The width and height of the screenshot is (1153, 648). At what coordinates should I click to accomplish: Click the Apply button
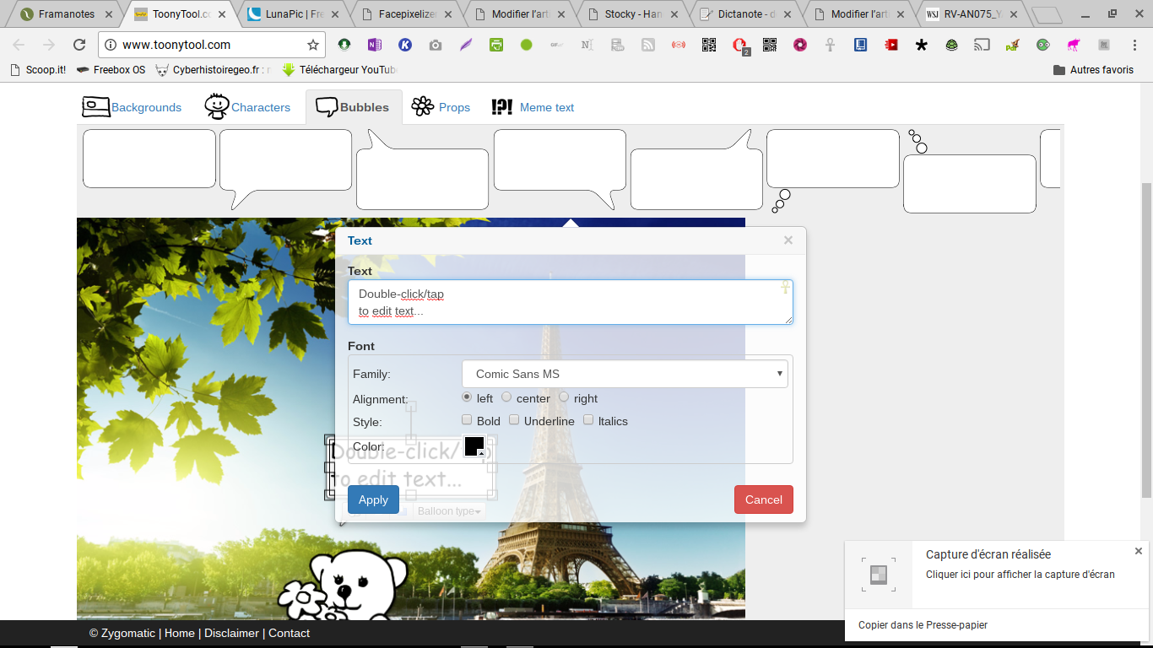click(x=373, y=499)
